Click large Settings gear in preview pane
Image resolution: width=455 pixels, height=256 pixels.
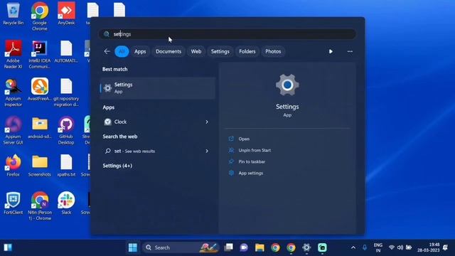(287, 85)
